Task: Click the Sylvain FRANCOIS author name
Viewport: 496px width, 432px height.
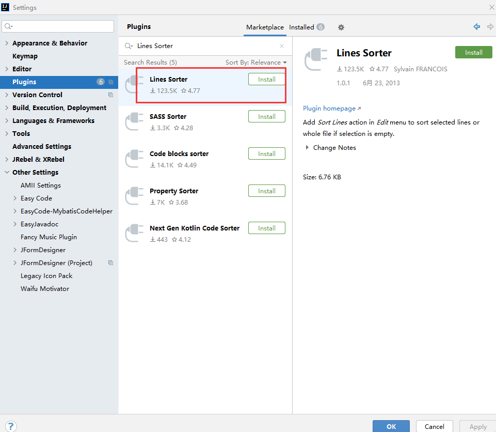Action: click(x=421, y=69)
